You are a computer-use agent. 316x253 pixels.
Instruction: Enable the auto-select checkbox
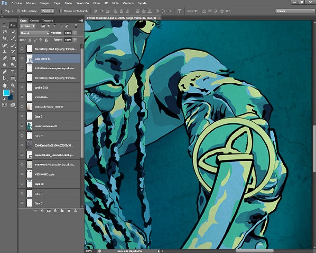click(x=18, y=11)
